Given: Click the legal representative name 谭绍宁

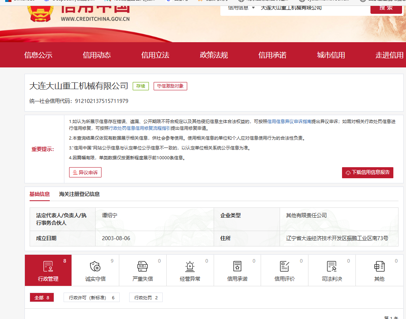Looking at the screenshot, I should [109, 215].
